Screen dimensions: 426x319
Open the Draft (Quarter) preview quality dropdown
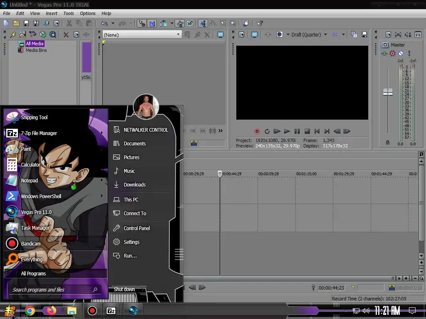[x=325, y=34]
